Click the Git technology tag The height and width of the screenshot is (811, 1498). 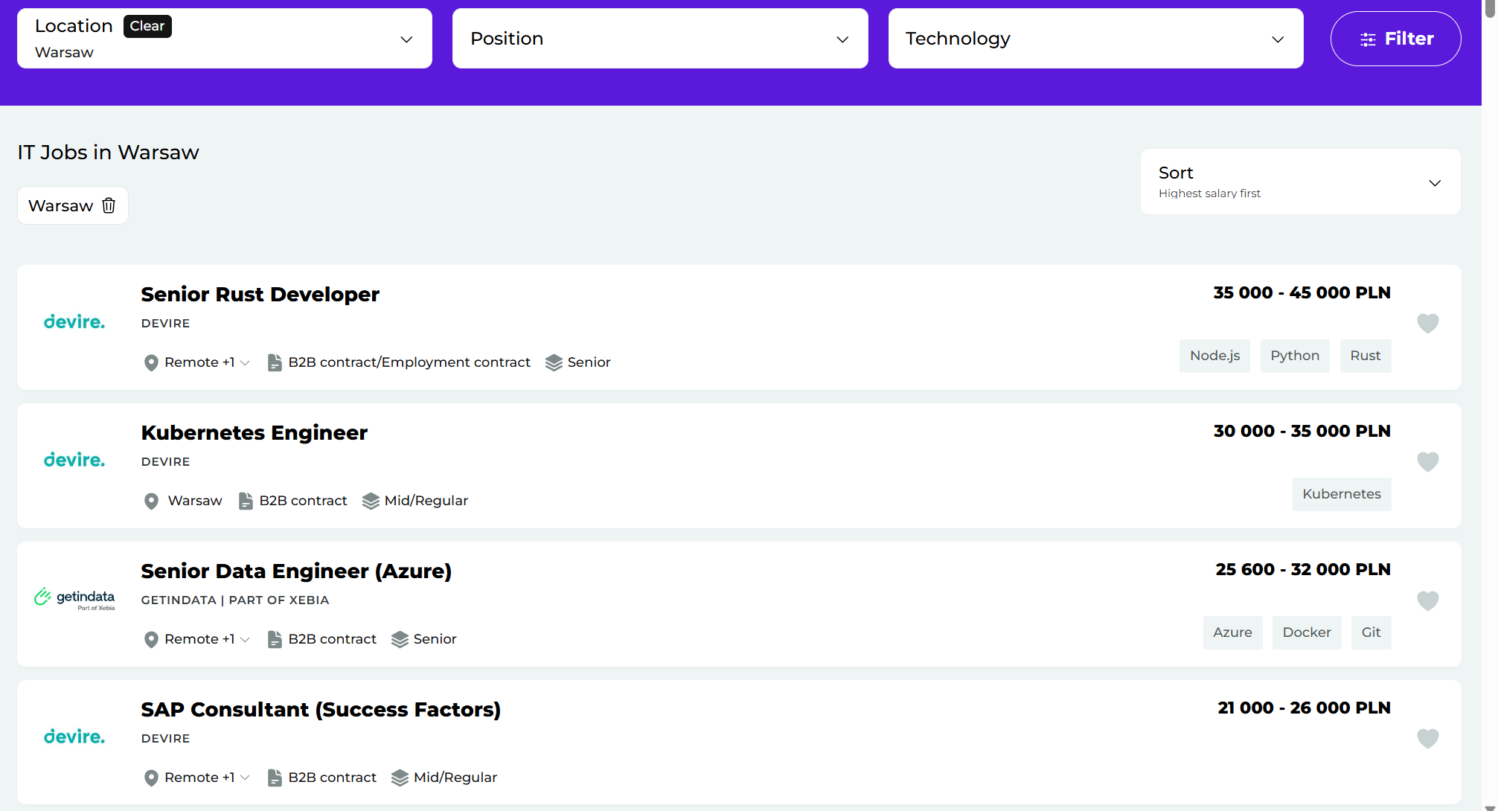(1371, 632)
